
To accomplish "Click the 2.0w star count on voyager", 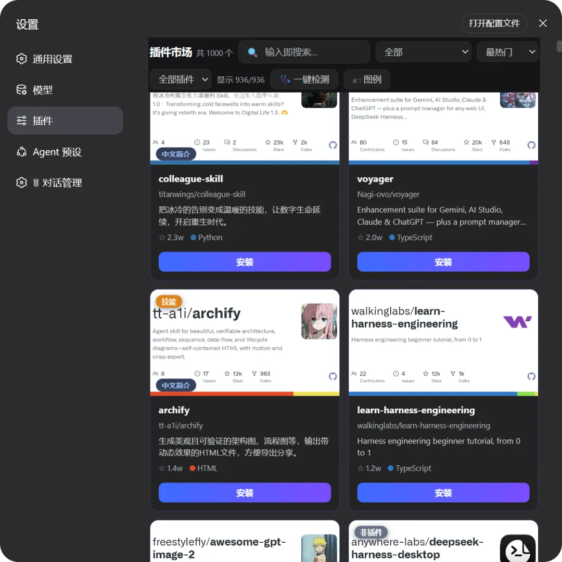I will [x=370, y=237].
